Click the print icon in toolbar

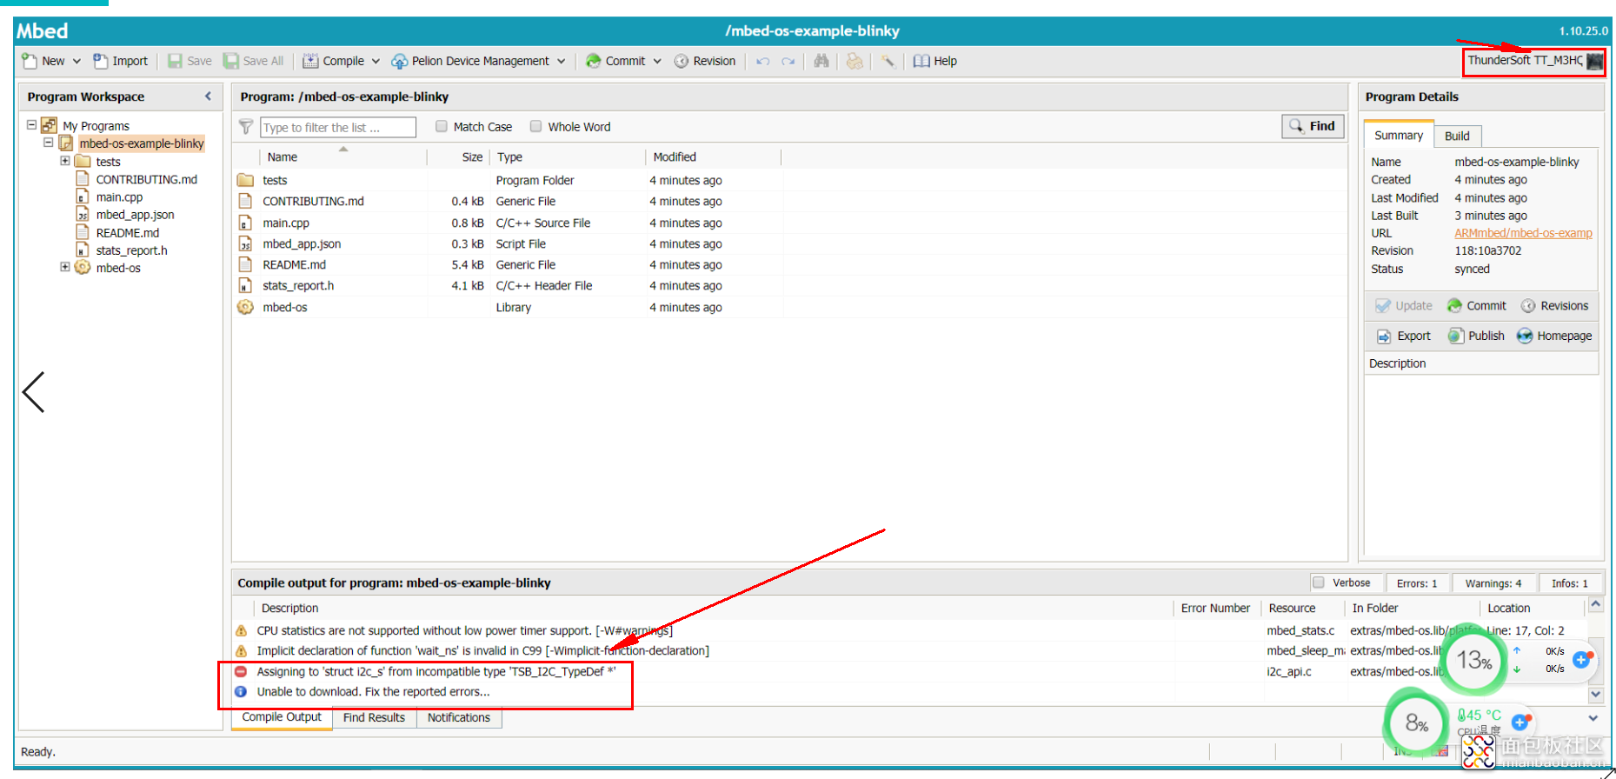click(855, 61)
